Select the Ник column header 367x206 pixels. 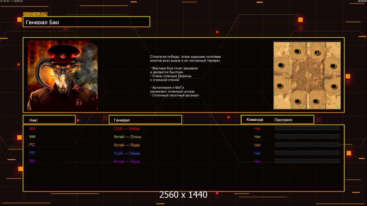point(49,120)
